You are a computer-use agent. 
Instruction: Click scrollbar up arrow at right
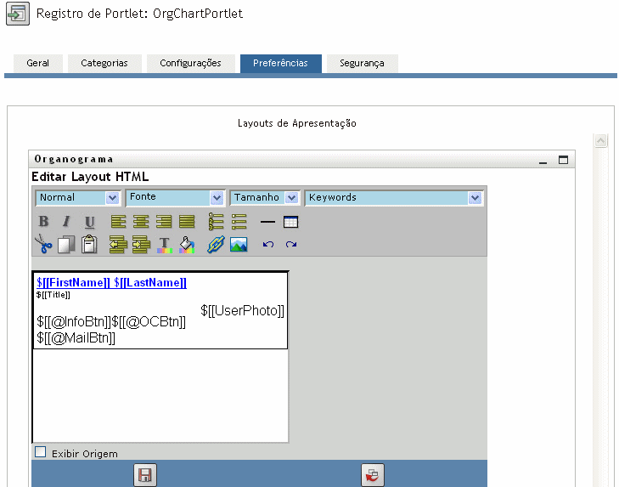tap(601, 141)
